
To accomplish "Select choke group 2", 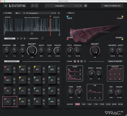I will click(78, 61).
